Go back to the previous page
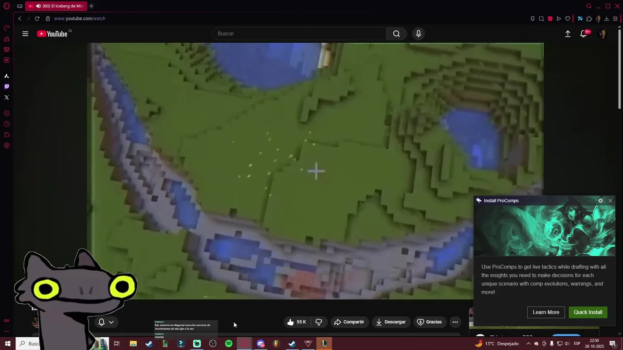The height and width of the screenshot is (350, 623). coord(19,18)
